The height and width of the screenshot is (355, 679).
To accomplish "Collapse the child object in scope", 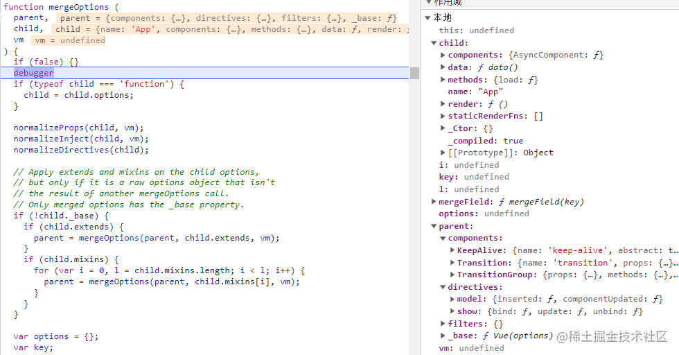I will click(x=434, y=43).
